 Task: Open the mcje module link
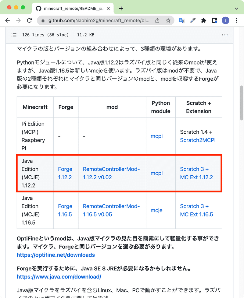(156, 210)
